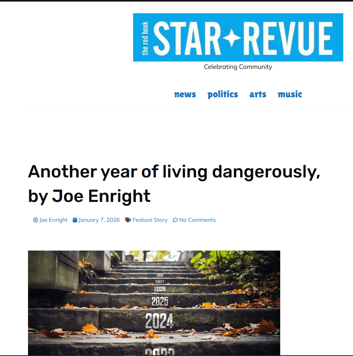Click 'the red hook' vertical text in the logo
The image size is (353, 356).
[145, 39]
